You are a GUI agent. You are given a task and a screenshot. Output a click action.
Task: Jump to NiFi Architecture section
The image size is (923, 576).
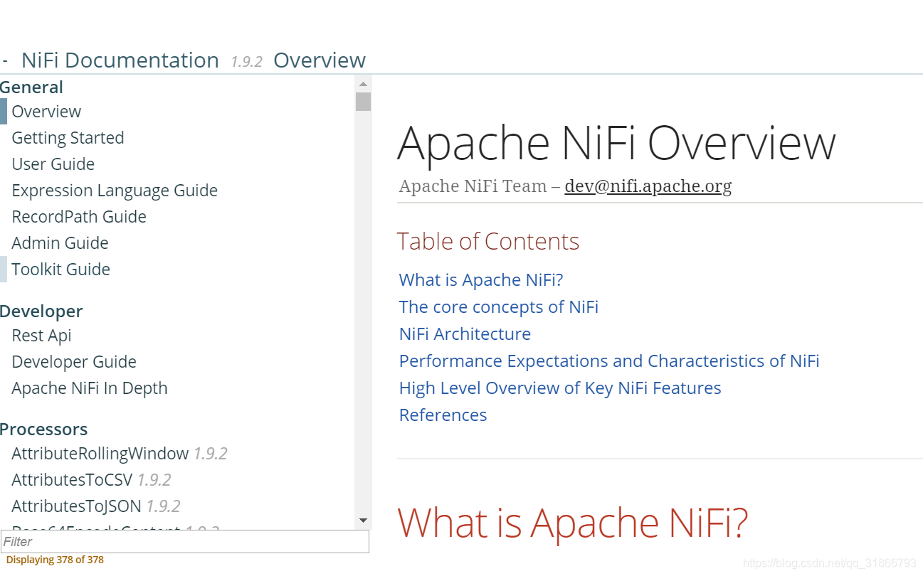pyautogui.click(x=465, y=334)
